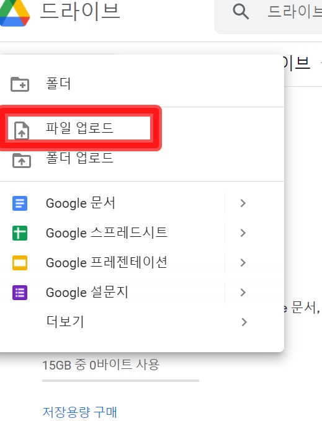Click the green Google Sheets icon

[x=20, y=233]
